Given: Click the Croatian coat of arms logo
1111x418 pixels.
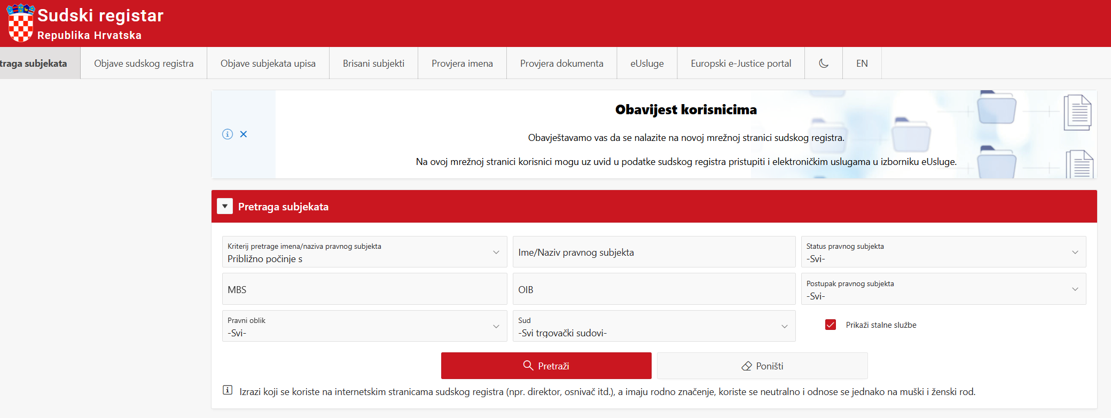Looking at the screenshot, I should 21,23.
